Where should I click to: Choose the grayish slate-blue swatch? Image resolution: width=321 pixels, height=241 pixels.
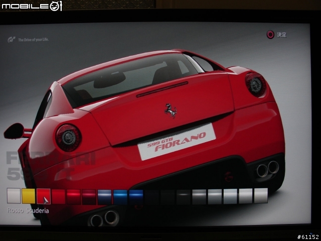point(105,197)
